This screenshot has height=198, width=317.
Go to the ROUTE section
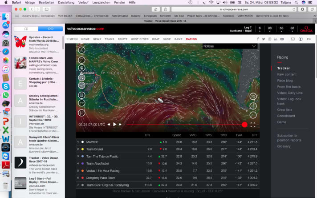(x=122, y=39)
